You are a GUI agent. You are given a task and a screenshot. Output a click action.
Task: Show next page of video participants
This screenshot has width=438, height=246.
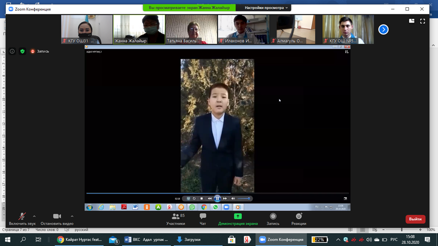pos(383,29)
